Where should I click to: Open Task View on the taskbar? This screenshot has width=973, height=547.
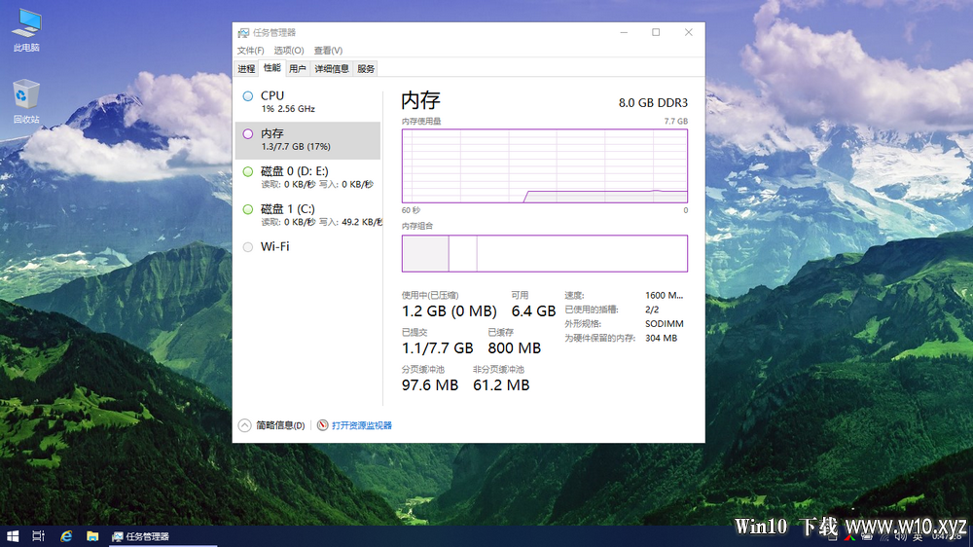[39, 536]
